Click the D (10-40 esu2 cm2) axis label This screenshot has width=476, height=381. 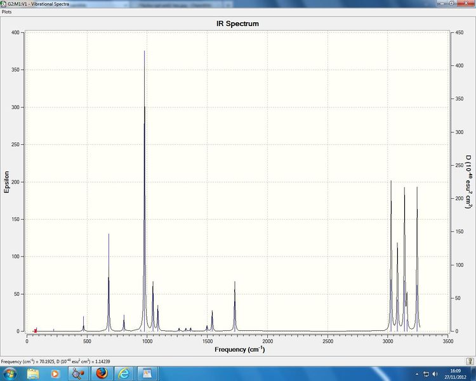tap(469, 182)
